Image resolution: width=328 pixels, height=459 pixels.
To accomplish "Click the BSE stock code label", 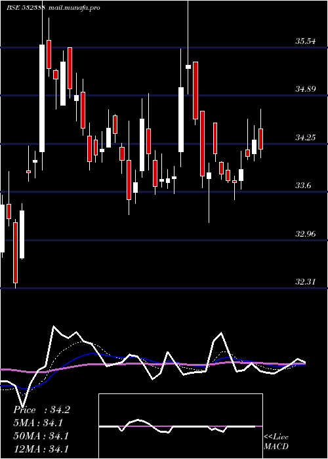I will click(26, 8).
